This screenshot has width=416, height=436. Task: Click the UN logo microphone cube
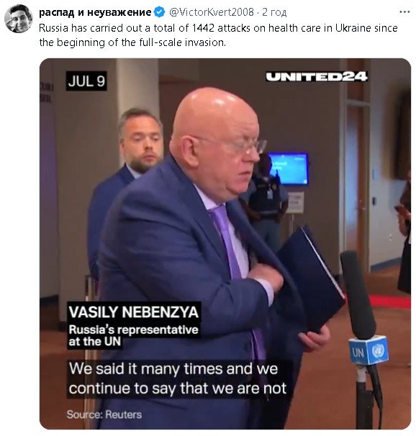368,350
